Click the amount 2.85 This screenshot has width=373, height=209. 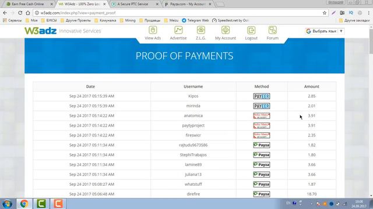click(x=312, y=96)
